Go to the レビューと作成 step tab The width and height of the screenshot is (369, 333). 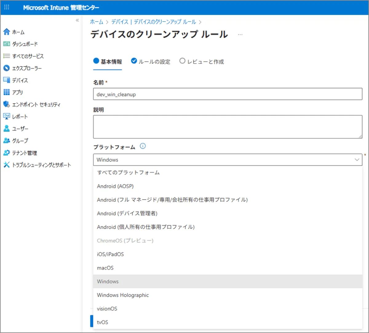pyautogui.click(x=202, y=62)
